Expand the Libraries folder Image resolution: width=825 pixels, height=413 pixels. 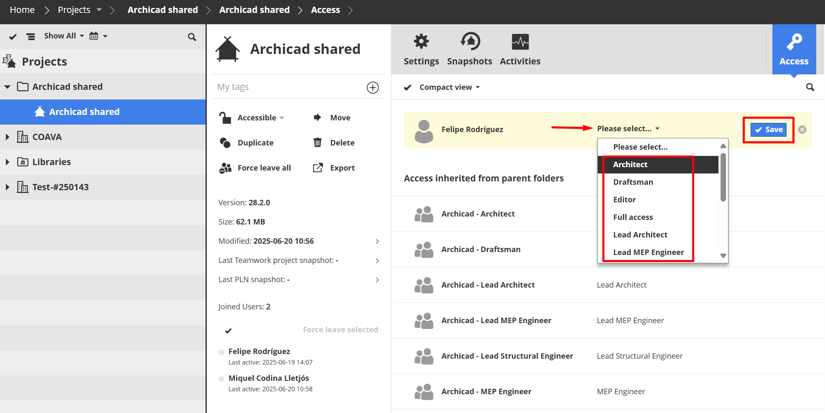7,162
